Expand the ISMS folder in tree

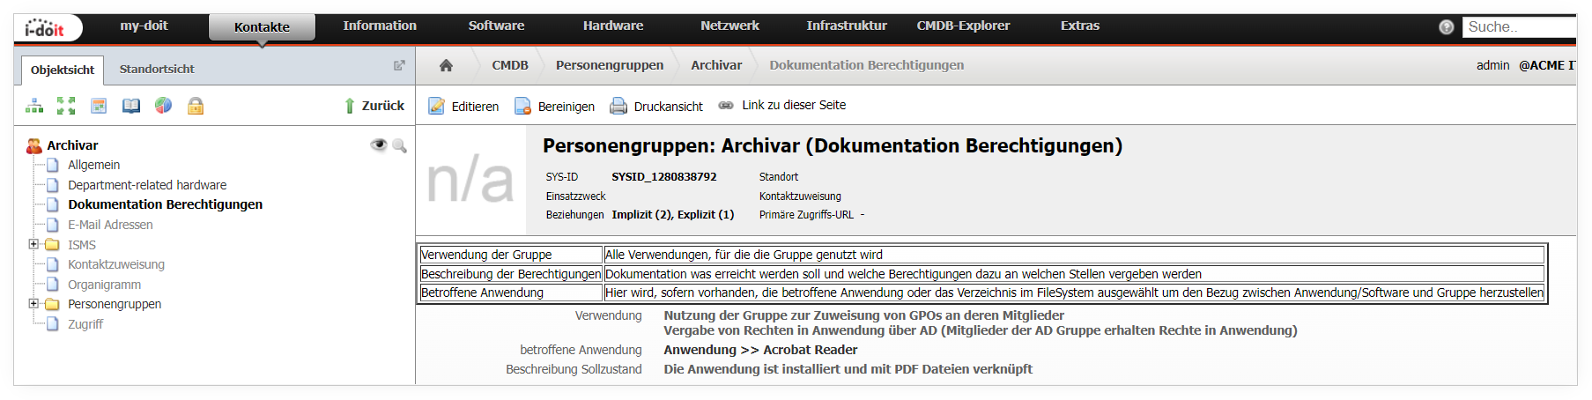click(33, 244)
